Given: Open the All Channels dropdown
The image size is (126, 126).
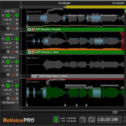Looking at the screenshot, I should coord(10,103).
